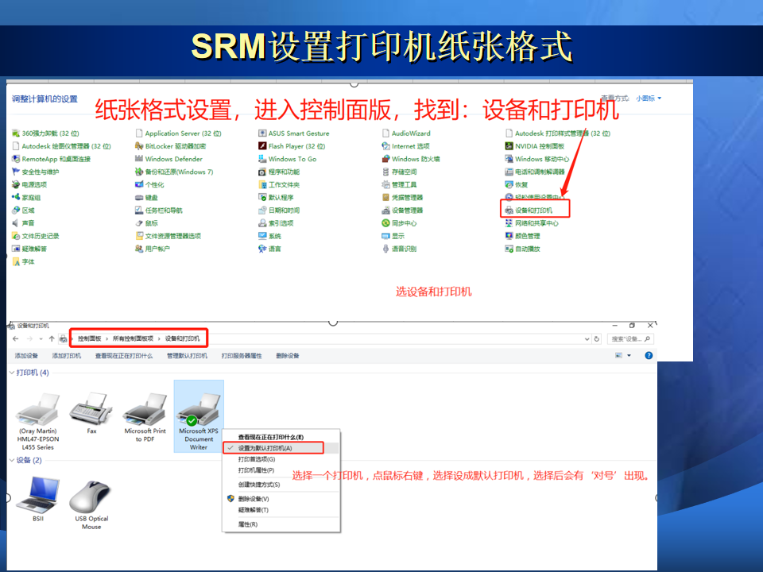
Task: Open the view options dropdown arrow
Action: [x=629, y=356]
